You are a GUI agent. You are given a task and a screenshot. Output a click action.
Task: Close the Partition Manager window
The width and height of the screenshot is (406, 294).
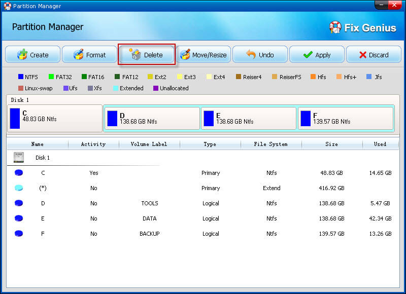(x=394, y=5)
